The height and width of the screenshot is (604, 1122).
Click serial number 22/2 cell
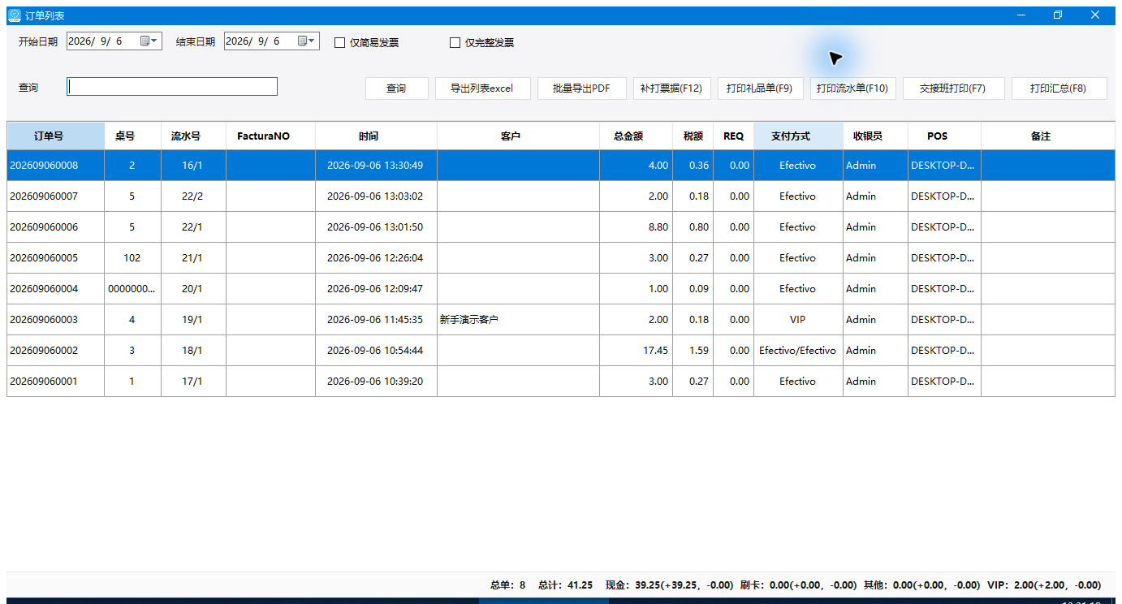[x=194, y=196]
